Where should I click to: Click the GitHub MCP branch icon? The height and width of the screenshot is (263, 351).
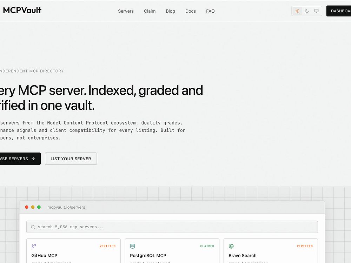[x=34, y=246]
